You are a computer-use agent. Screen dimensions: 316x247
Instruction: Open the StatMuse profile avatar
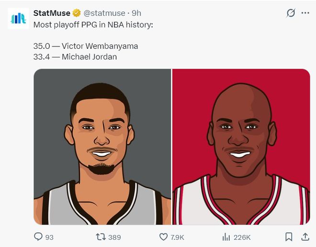(x=19, y=19)
